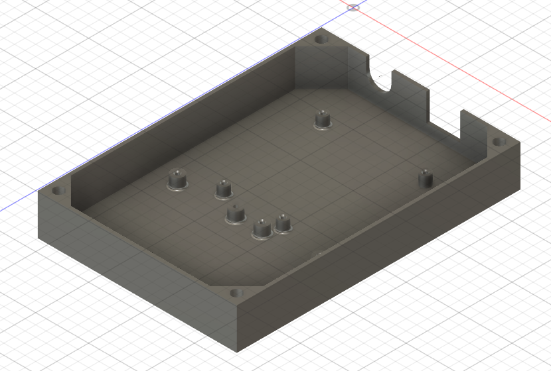Click the origin point marker above the model
This screenshot has width=551, height=371.
click(x=353, y=7)
